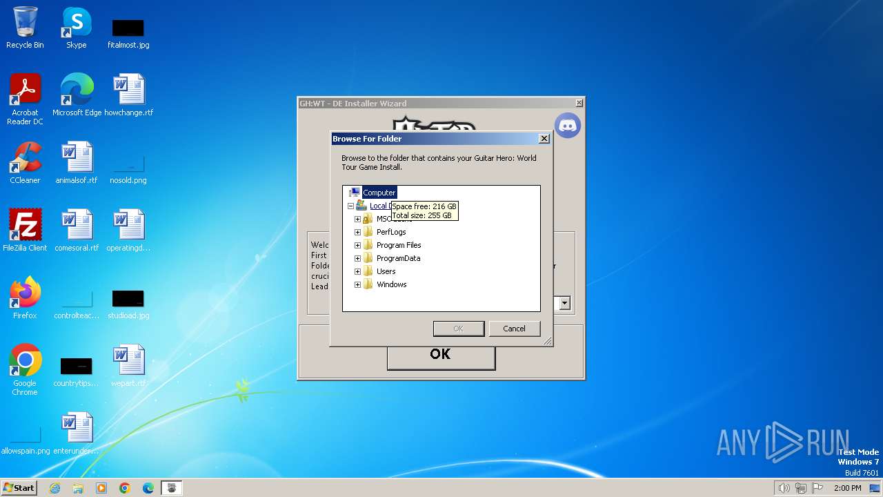Open Windows Explorer from taskbar
Image resolution: width=883 pixels, height=497 pixels.
pos(78,488)
